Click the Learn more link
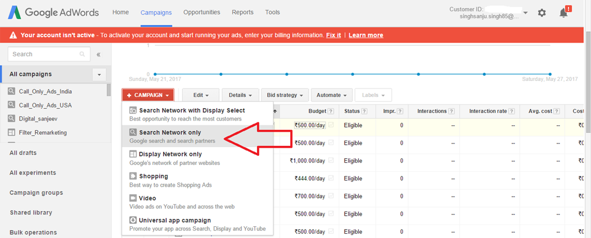The width and height of the screenshot is (591, 238). [366, 35]
